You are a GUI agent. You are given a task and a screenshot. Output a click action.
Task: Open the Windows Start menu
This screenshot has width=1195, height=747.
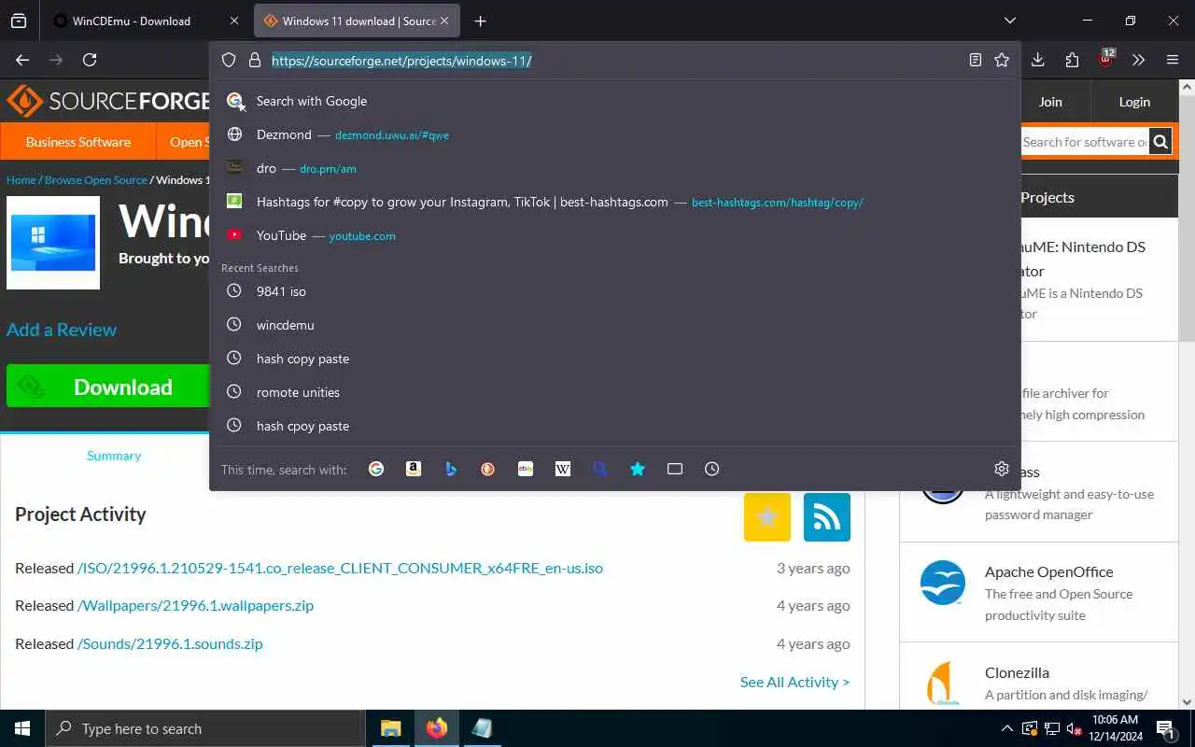click(x=22, y=728)
